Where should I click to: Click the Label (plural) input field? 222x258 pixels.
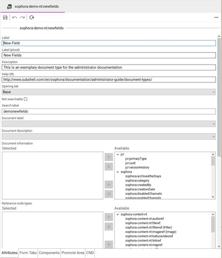pos(109,55)
